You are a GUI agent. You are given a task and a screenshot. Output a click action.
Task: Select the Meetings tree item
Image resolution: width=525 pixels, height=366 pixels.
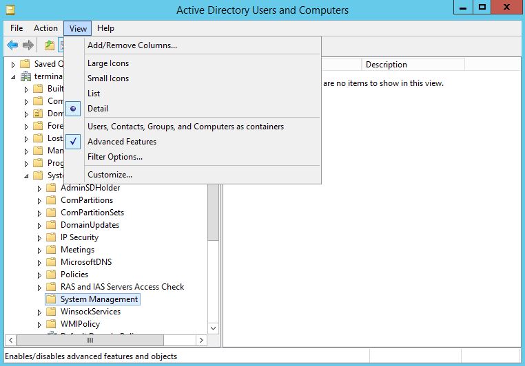pyautogui.click(x=77, y=250)
